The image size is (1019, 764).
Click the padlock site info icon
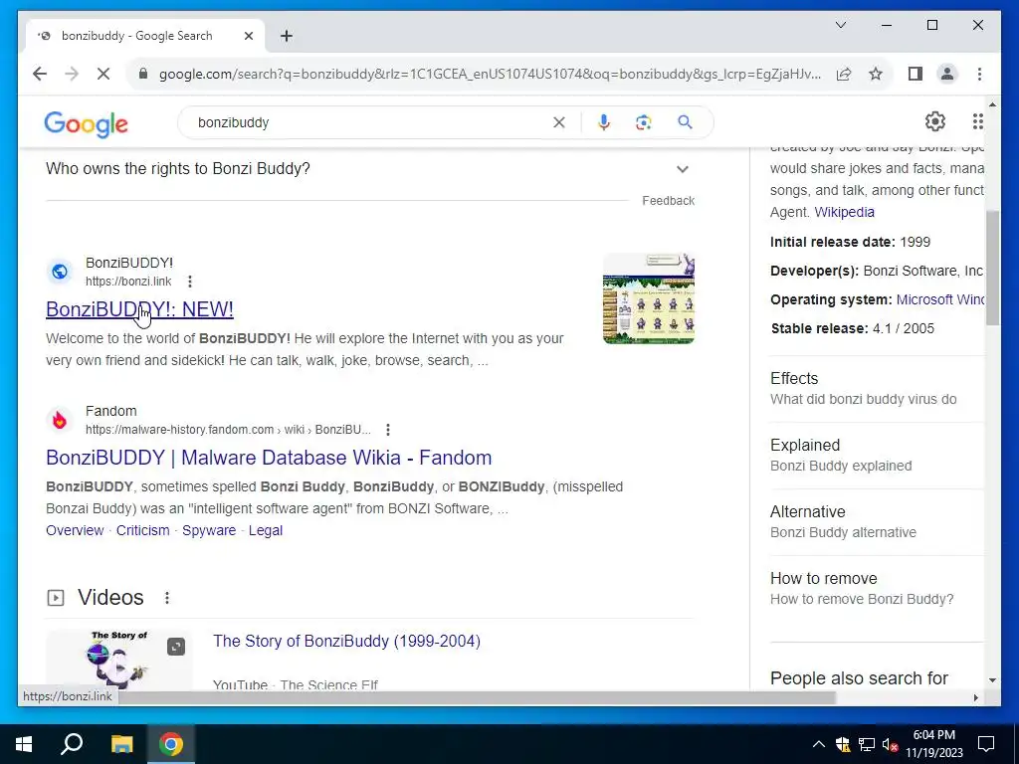[x=143, y=74]
